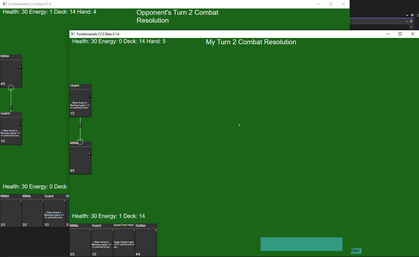The width and height of the screenshot is (419, 257).
Task: Close the front Fundamentals CCG window
Action: (x=413, y=34)
